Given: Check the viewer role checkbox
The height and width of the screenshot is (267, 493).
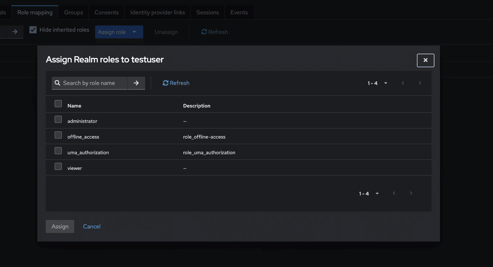Looking at the screenshot, I should click(x=58, y=166).
